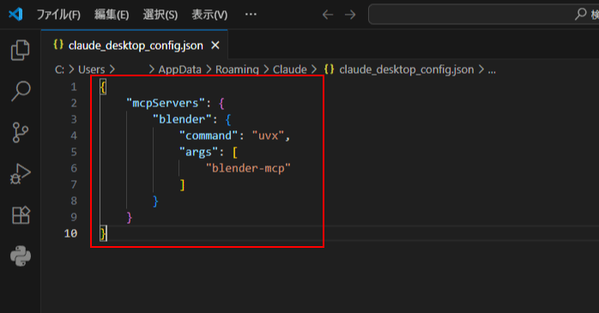The width and height of the screenshot is (599, 313).
Task: Click the blue closing brace on line 8
Action: click(155, 201)
